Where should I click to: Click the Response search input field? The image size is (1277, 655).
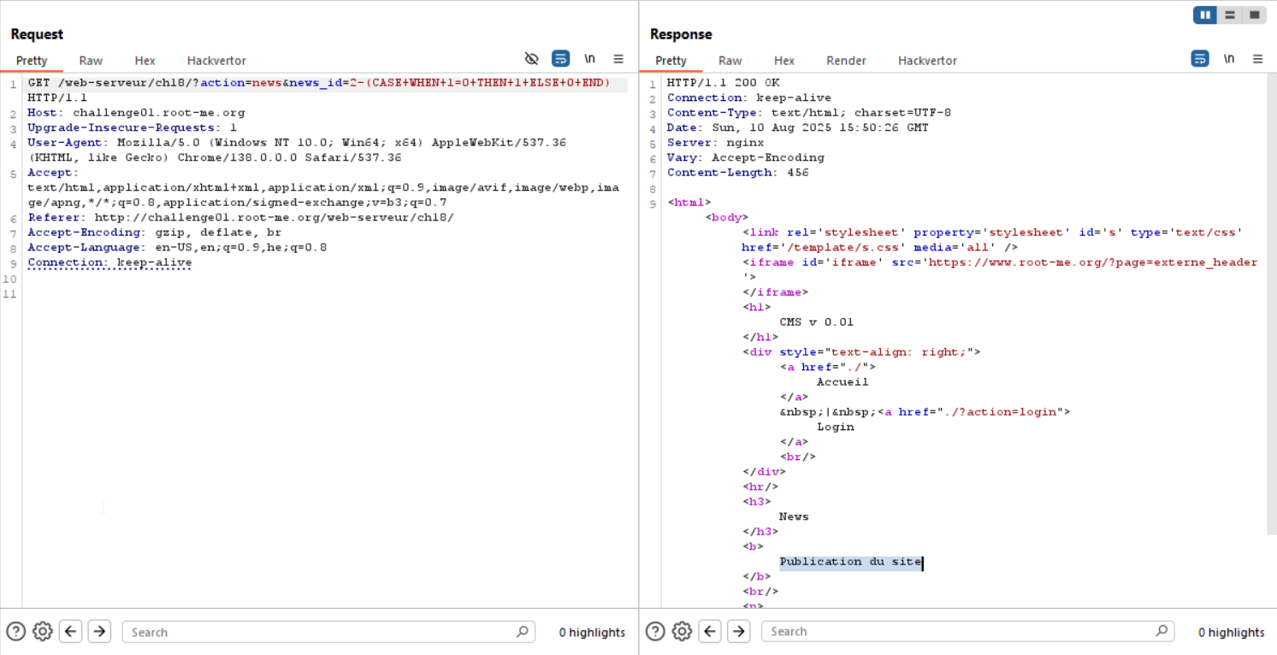point(958,632)
